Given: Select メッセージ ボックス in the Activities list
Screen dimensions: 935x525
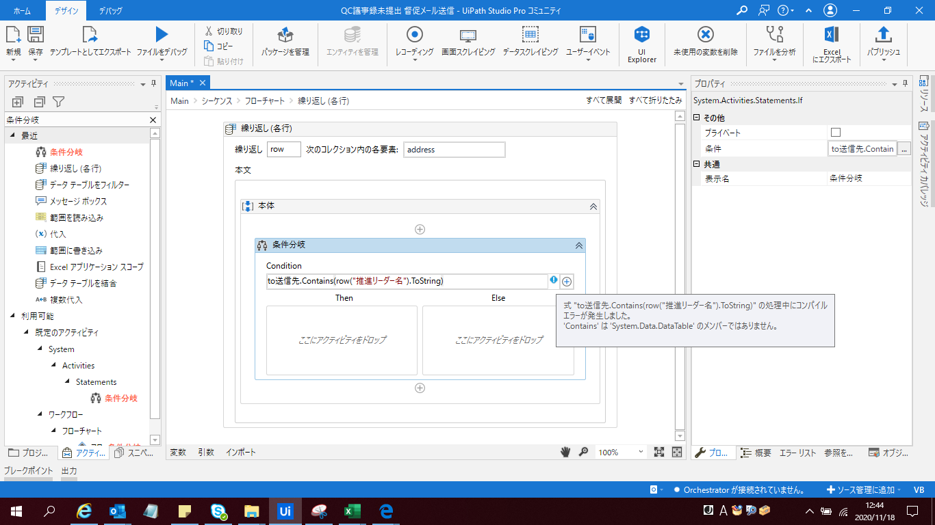Looking at the screenshot, I should coord(78,202).
